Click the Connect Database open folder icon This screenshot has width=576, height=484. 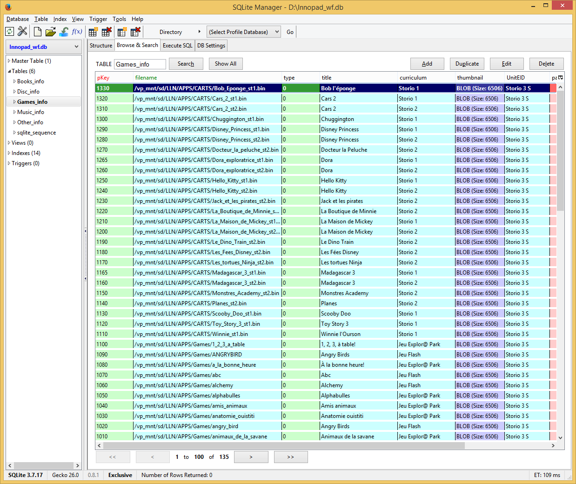51,32
